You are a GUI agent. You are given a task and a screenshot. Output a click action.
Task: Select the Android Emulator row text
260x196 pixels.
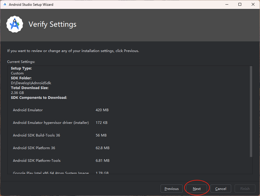pyautogui.click(x=28, y=110)
